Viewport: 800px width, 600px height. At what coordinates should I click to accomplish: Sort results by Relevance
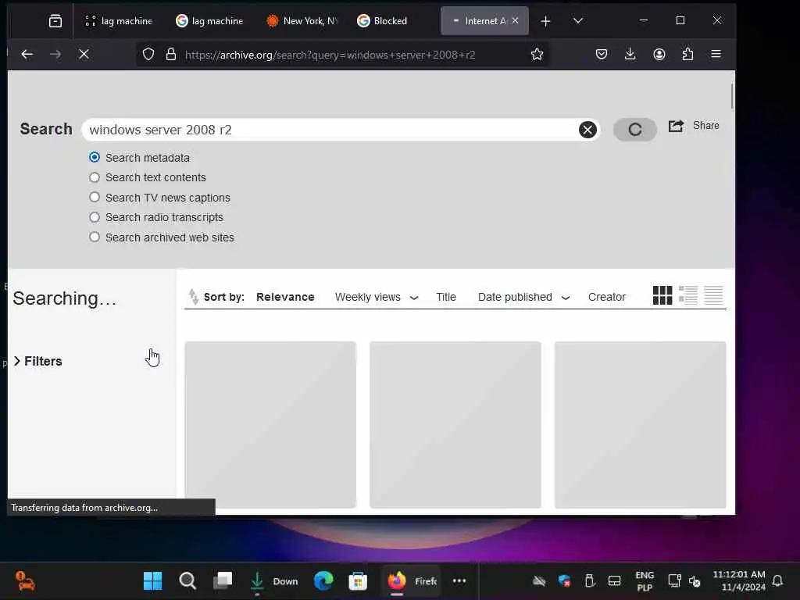(x=285, y=297)
